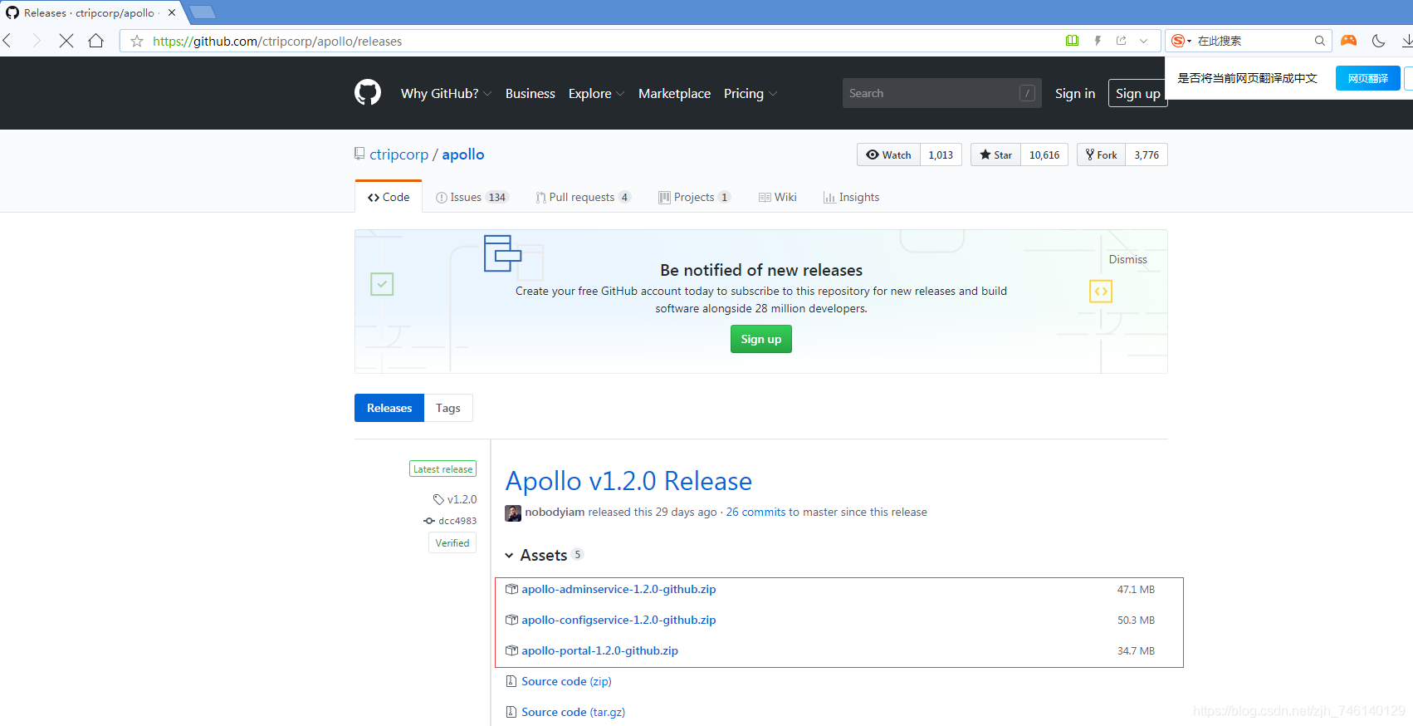Open the ctripcorp owner link

tap(398, 155)
